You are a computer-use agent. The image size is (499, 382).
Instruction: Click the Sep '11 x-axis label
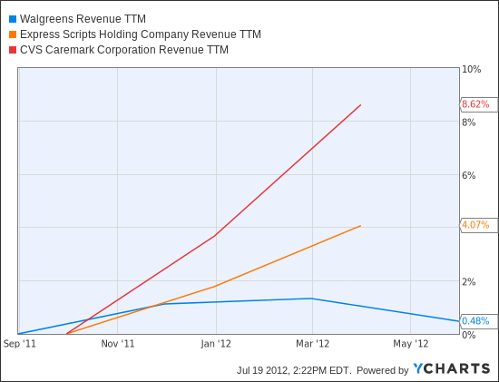click(x=20, y=344)
